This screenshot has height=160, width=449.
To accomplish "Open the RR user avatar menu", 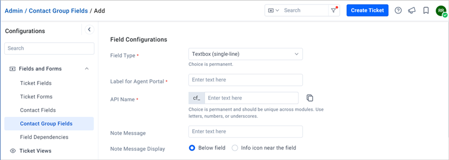I will (x=441, y=10).
